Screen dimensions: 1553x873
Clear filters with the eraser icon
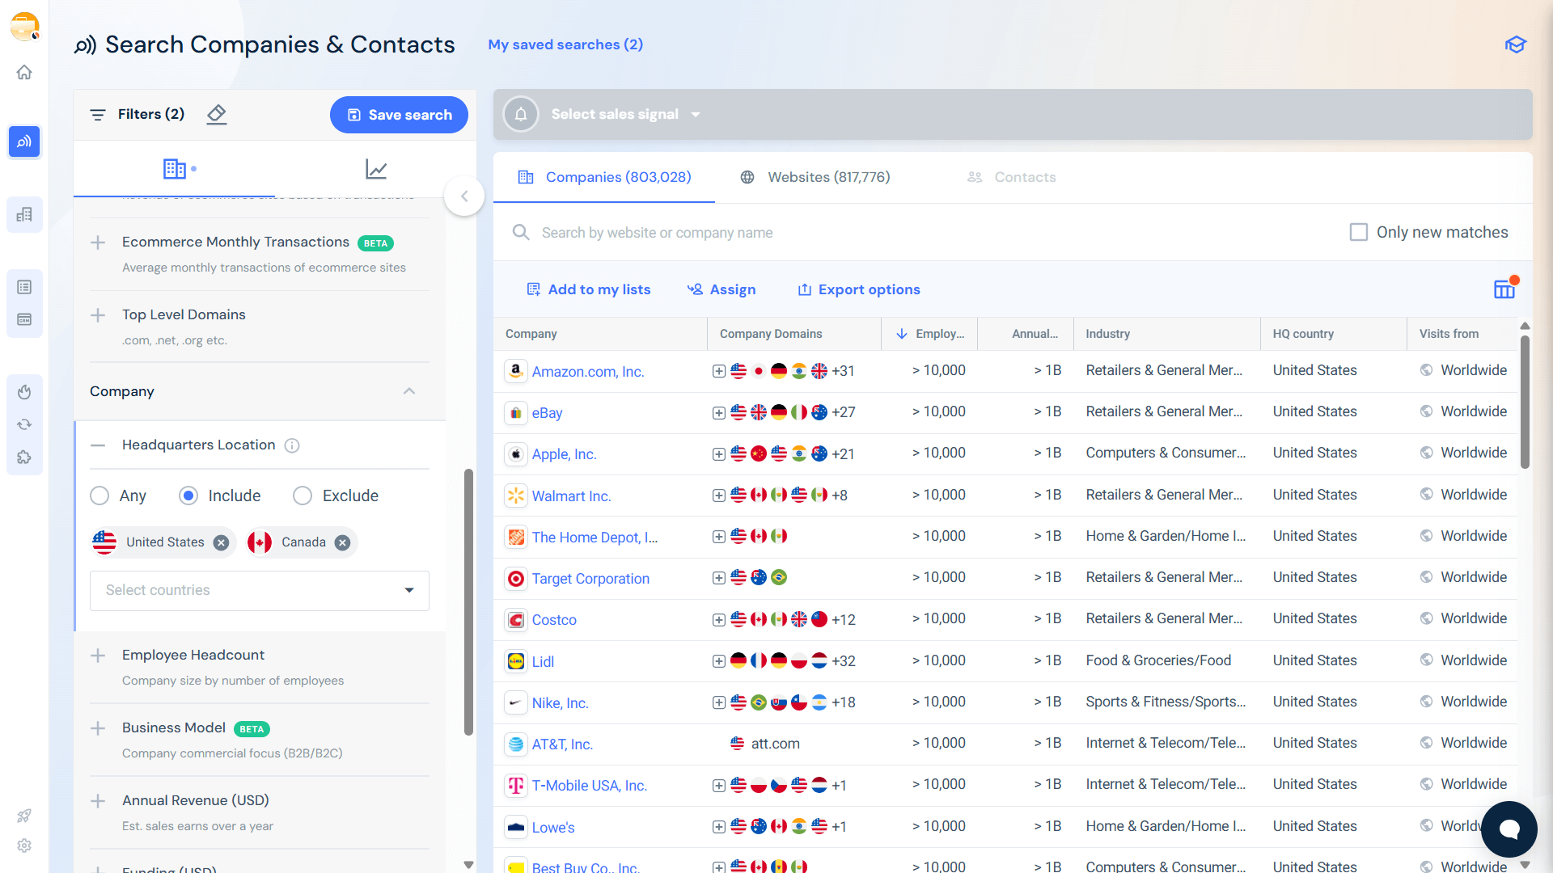click(216, 115)
